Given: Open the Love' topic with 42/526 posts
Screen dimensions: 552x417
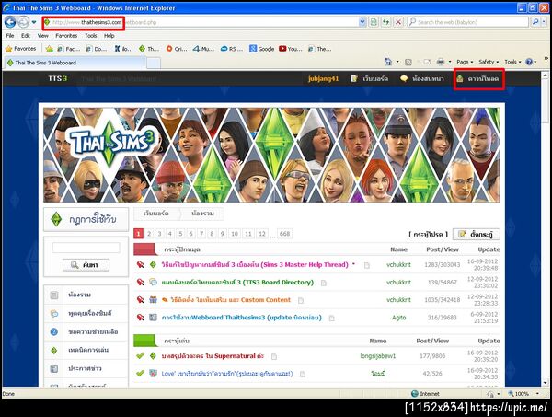Looking at the screenshot, I should tap(227, 374).
